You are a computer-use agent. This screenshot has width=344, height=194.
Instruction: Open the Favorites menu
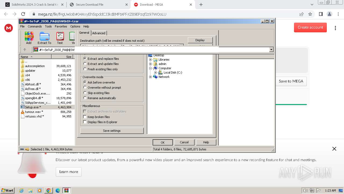click(x=61, y=26)
